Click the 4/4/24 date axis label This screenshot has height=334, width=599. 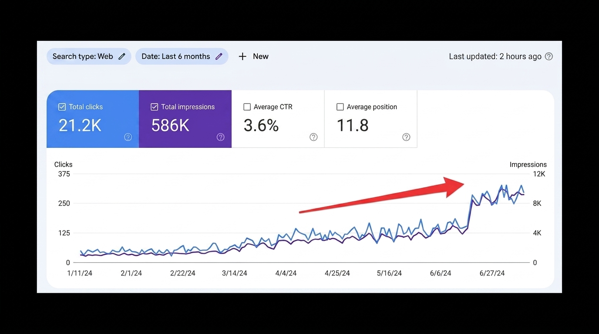click(x=286, y=274)
